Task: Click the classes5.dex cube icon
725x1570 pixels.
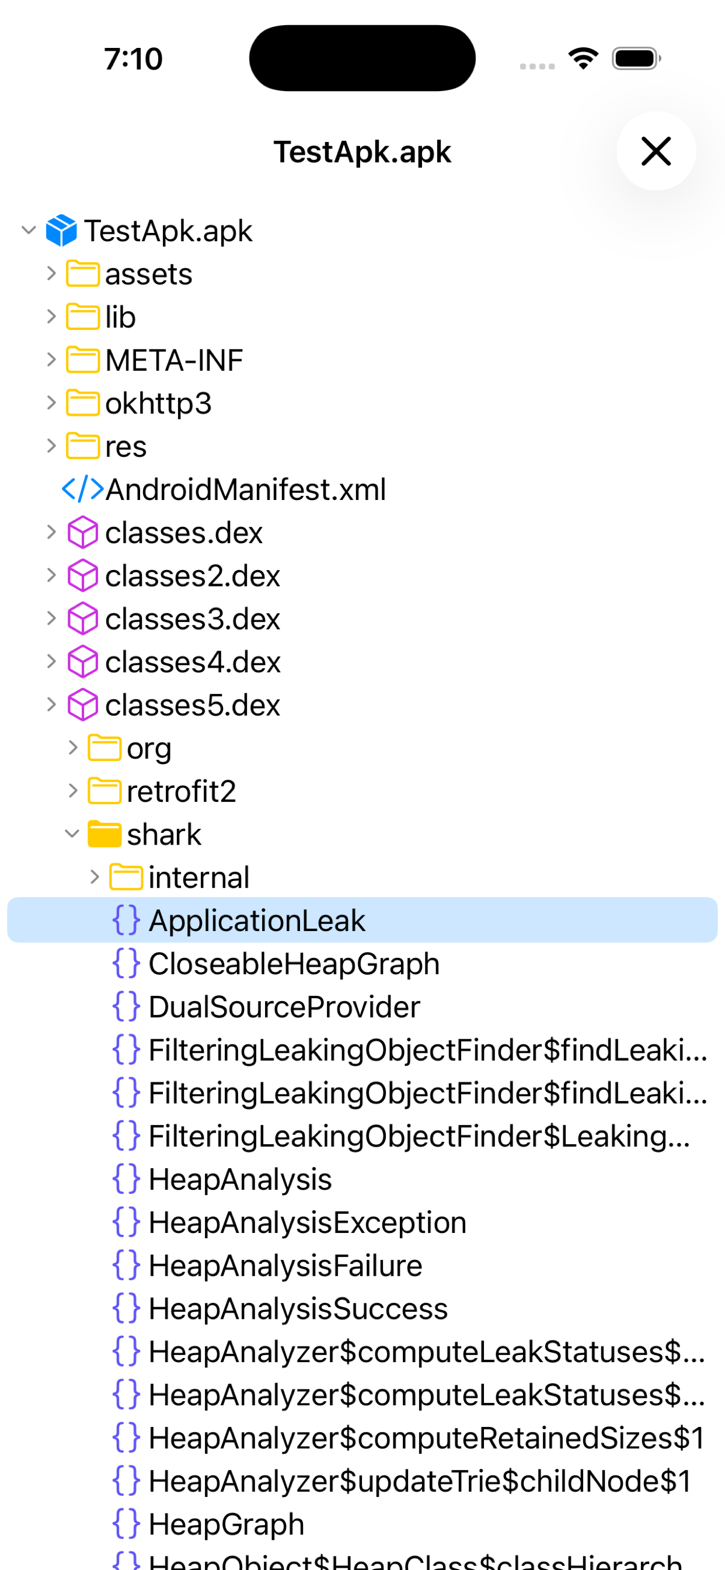Action: coord(82,705)
